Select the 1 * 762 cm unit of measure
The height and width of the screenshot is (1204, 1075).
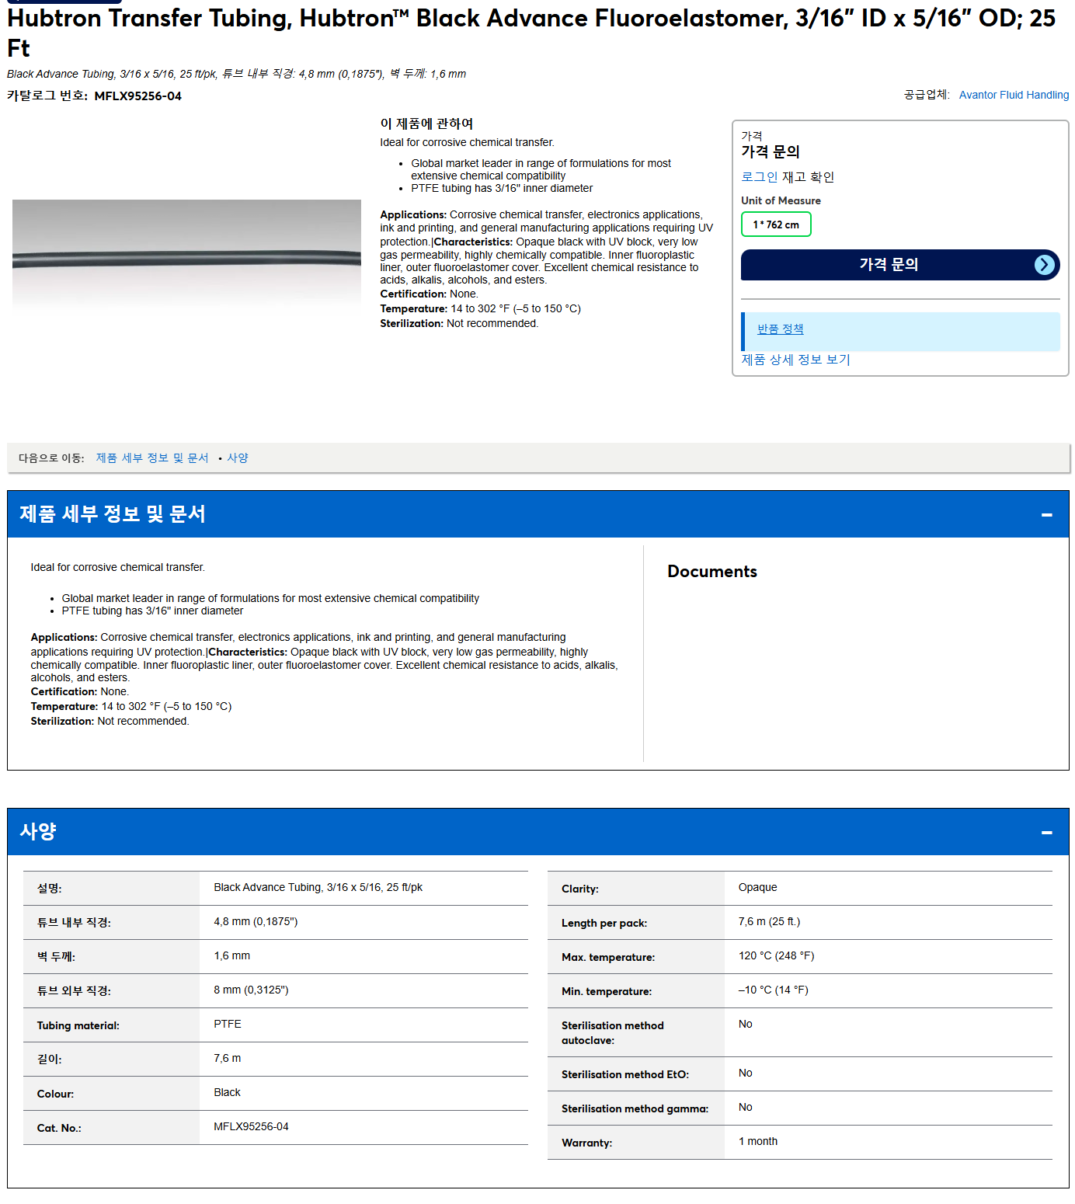776,224
